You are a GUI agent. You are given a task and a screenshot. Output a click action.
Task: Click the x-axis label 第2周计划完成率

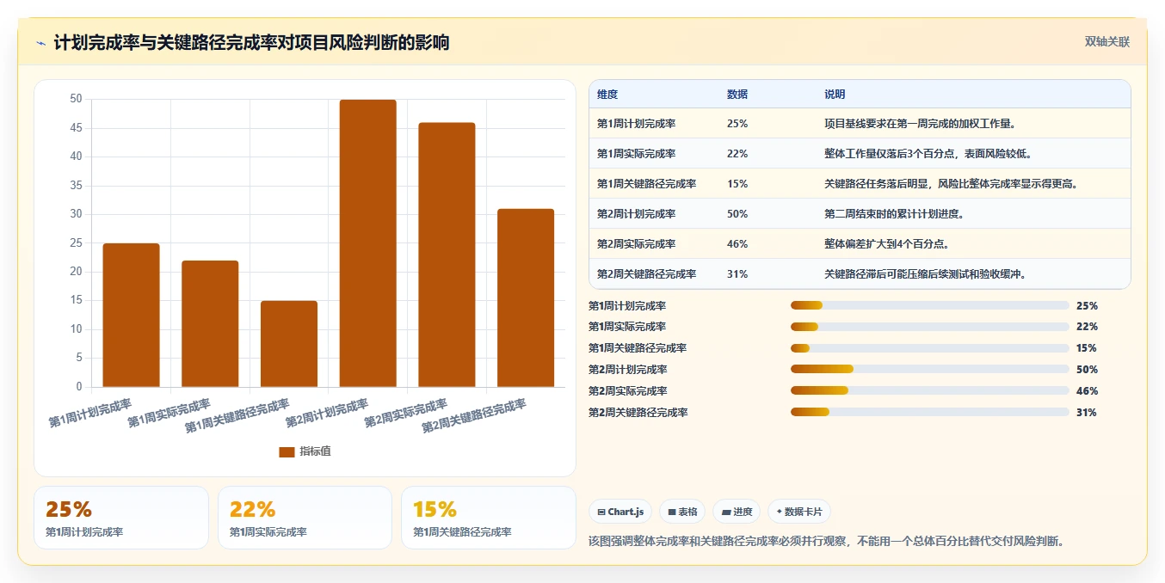click(327, 414)
